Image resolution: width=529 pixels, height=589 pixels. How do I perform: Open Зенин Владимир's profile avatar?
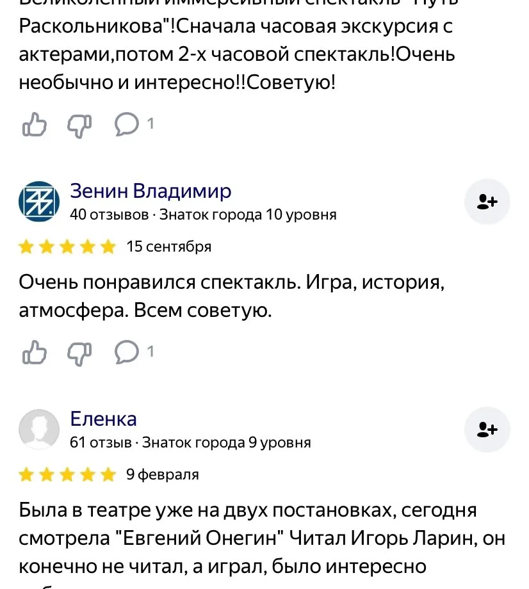pos(39,201)
